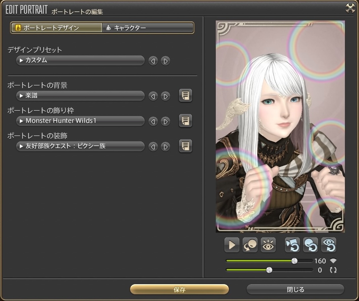359x301 pixels.
Task: Open the background list icon for 楽譜
Action: pyautogui.click(x=185, y=96)
